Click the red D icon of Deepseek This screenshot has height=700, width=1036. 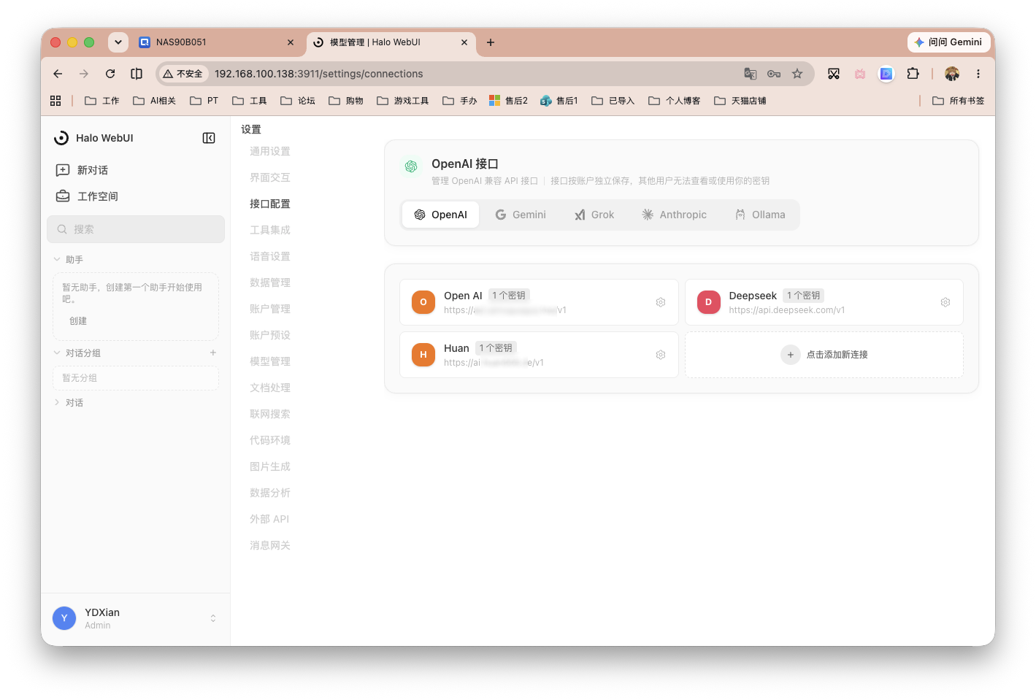click(x=708, y=302)
